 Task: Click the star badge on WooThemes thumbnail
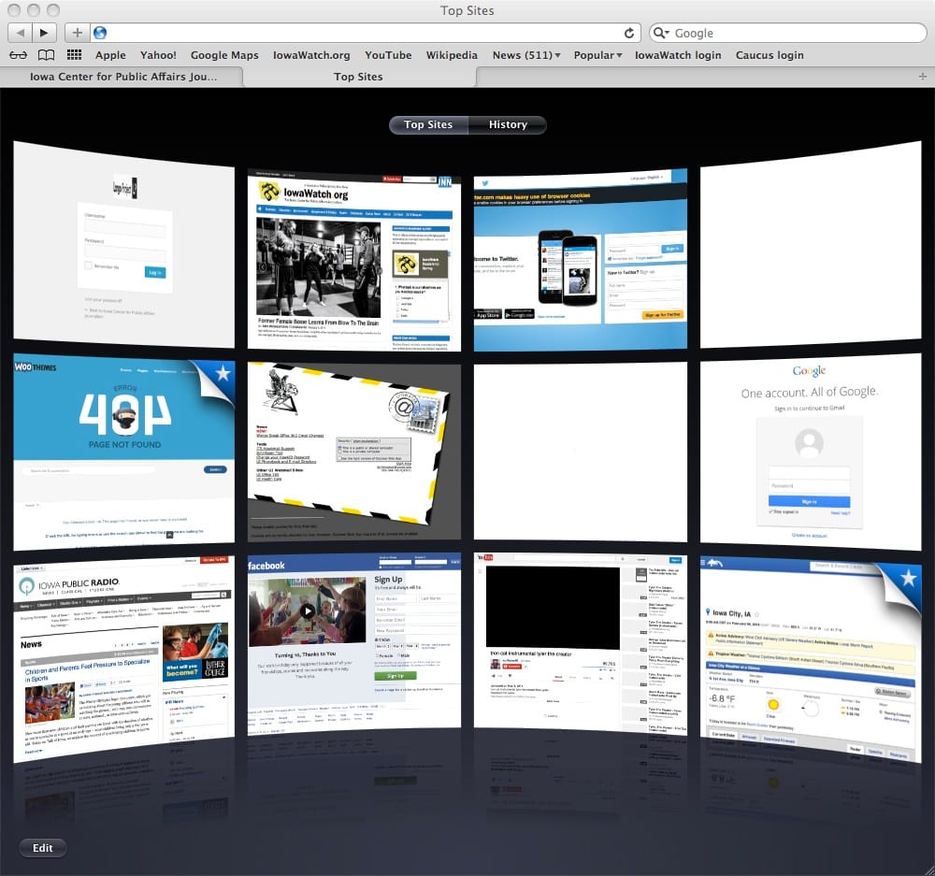coord(223,373)
